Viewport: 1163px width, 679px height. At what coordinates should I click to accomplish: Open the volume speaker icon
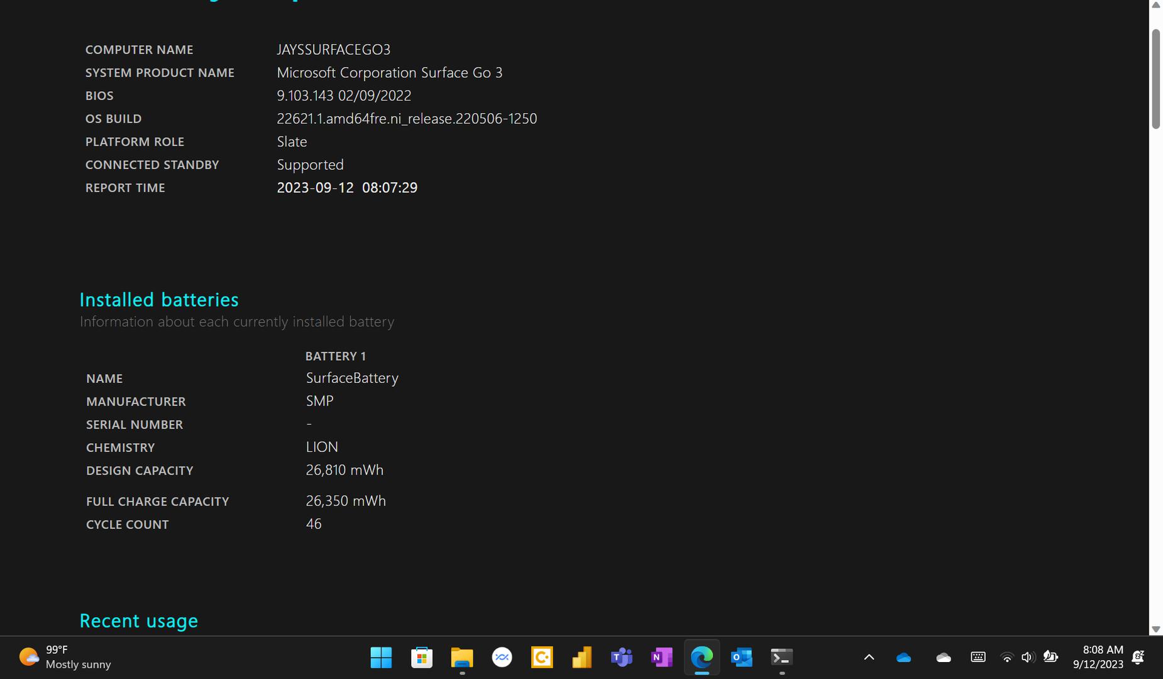tap(1028, 658)
